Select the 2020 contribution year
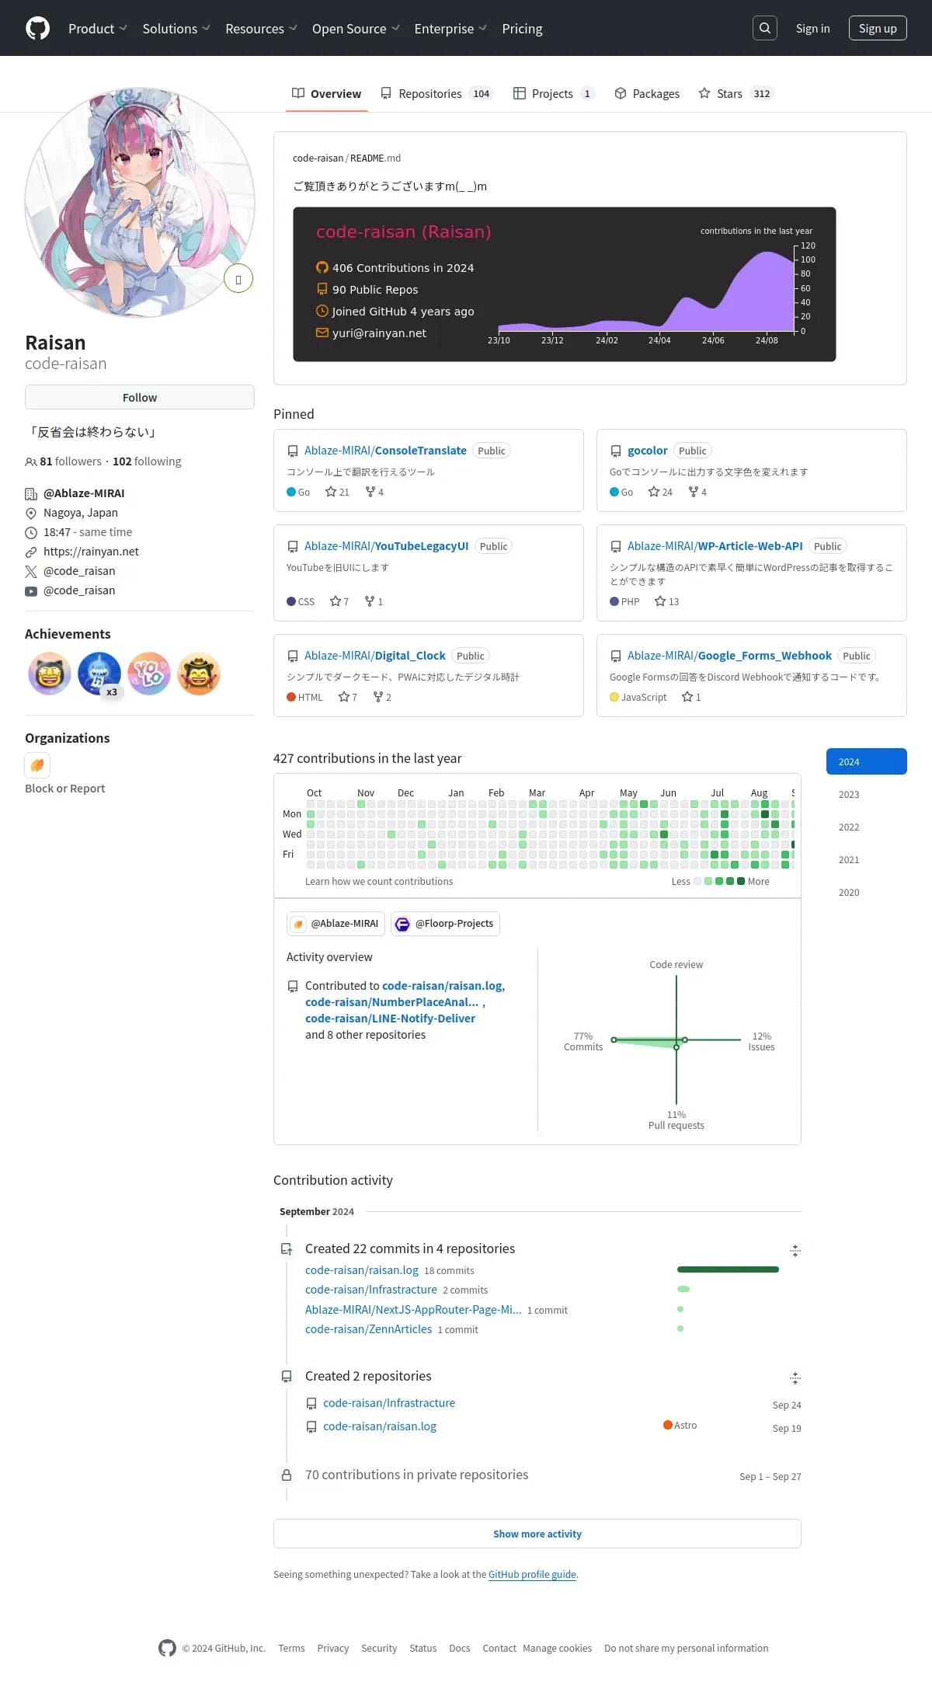932x1689 pixels. (867, 892)
